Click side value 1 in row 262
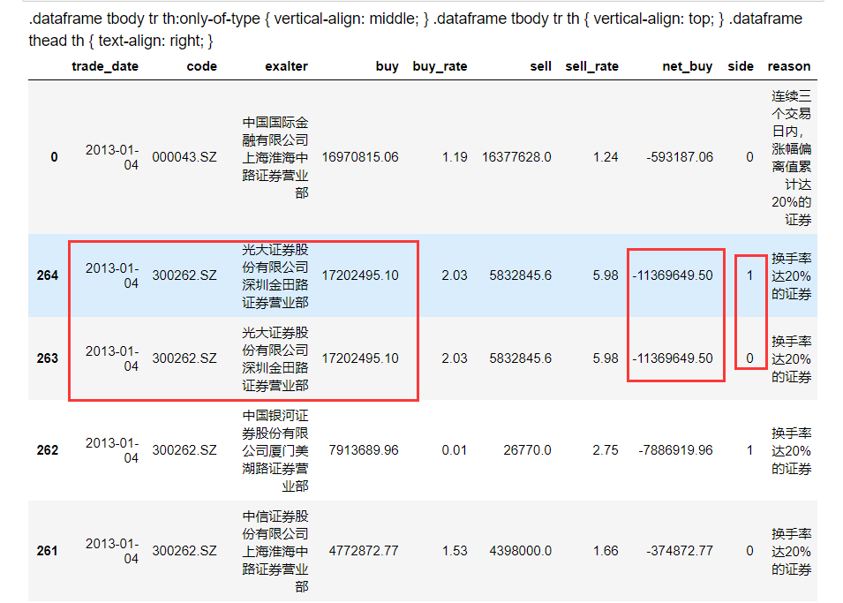The image size is (843, 603). click(x=749, y=450)
